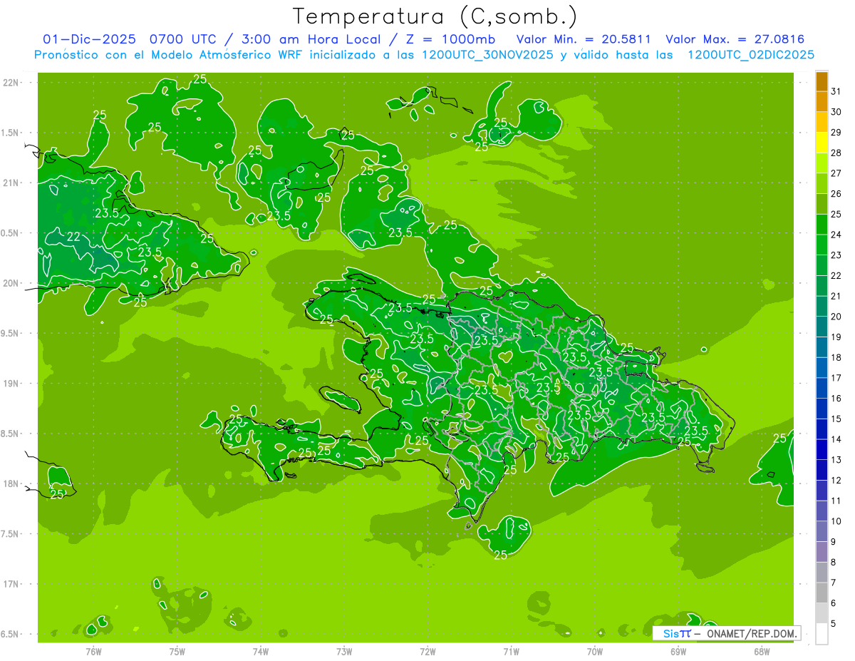Click the '18N' latitude axis label
The height and width of the screenshot is (661, 855).
point(11,483)
